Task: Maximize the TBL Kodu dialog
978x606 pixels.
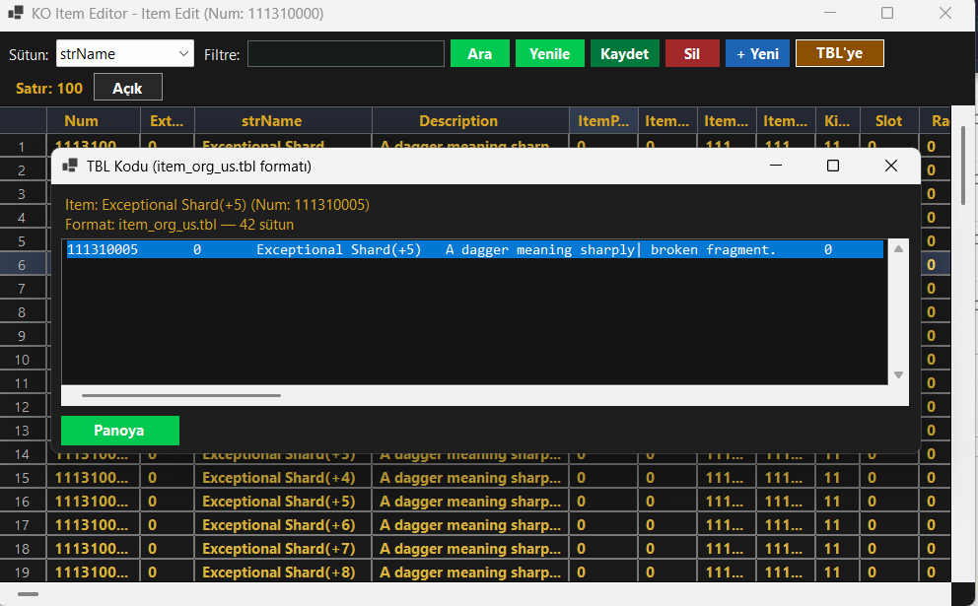Action: tap(833, 166)
